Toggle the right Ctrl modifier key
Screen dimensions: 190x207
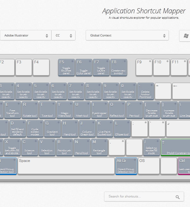184,166
